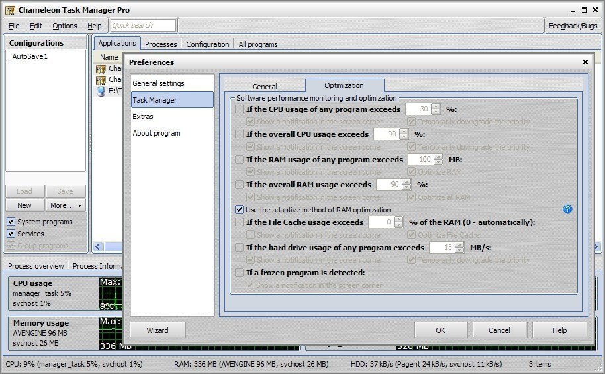Image resolution: width=605 pixels, height=374 pixels.
Task: Enable overall CPU usage exceeds option
Action: [239, 134]
